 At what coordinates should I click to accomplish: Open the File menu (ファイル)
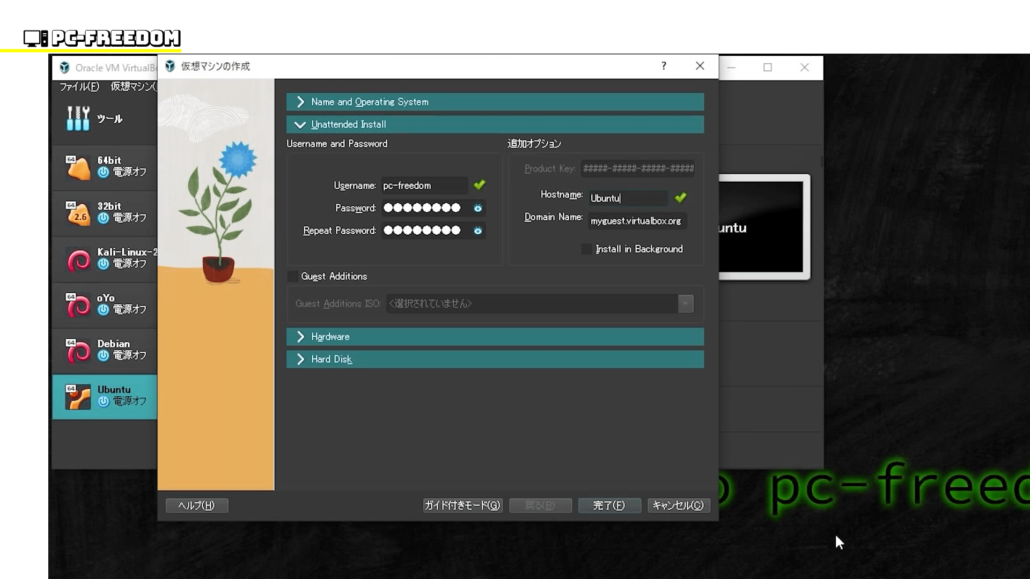coord(79,87)
